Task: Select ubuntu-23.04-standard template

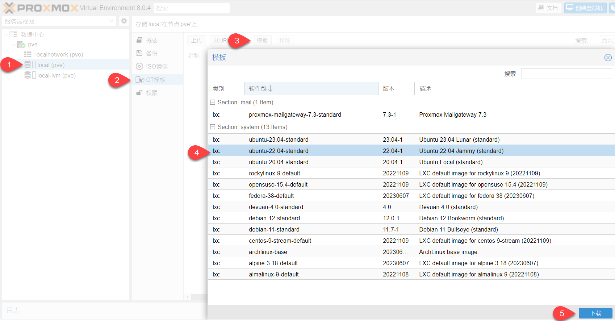Action: (x=411, y=139)
